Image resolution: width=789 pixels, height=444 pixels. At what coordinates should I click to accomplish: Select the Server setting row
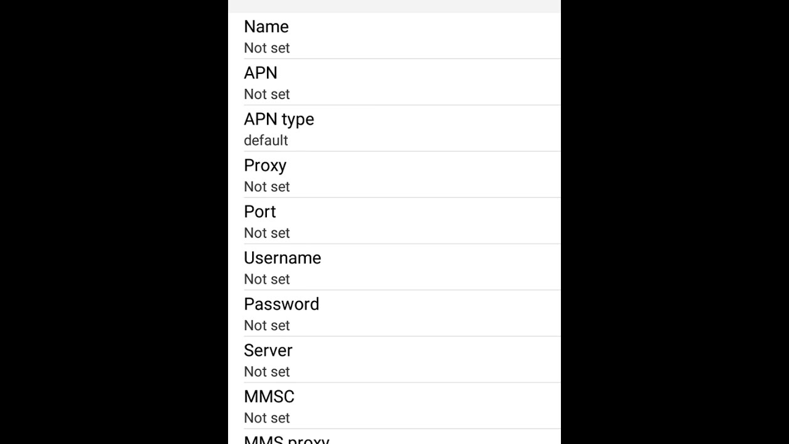[x=268, y=350]
